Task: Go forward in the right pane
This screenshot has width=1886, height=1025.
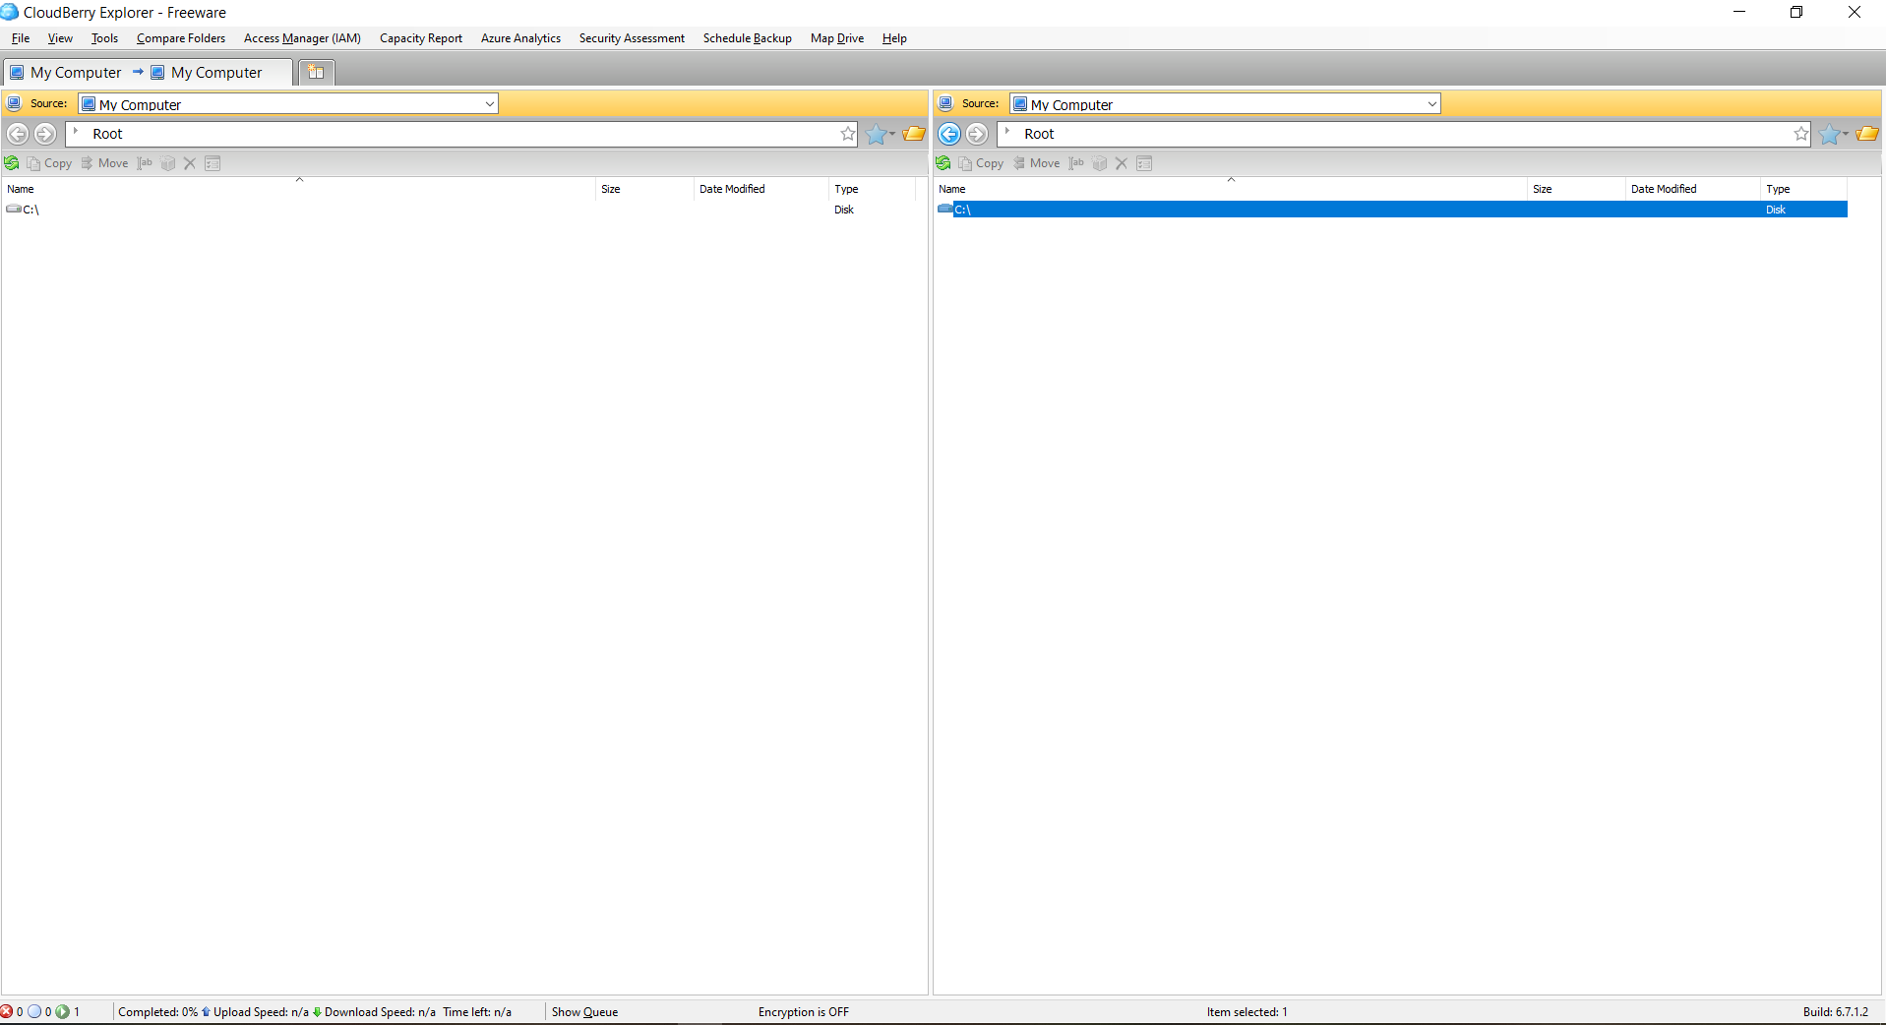Action: coord(977,134)
